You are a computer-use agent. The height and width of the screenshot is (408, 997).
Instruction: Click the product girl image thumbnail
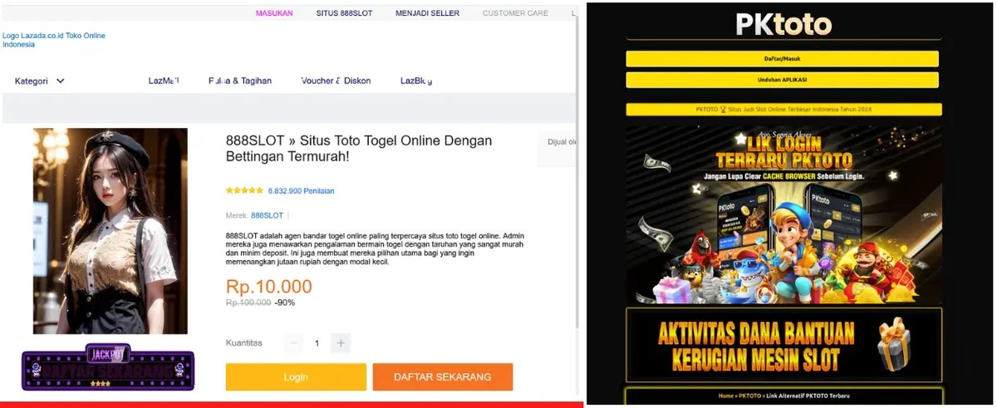(x=110, y=231)
